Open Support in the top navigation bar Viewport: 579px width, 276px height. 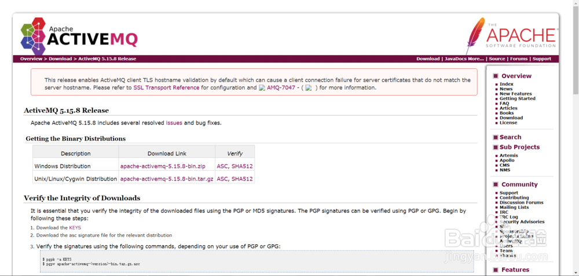point(542,58)
